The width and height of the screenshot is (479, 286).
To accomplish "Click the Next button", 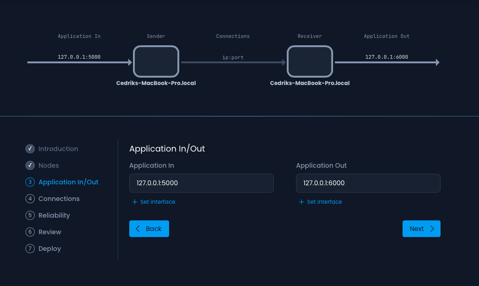I will coord(421,229).
